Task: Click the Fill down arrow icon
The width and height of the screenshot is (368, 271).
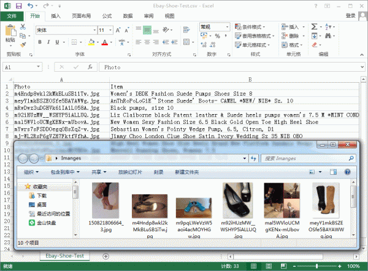Action: (x=314, y=36)
